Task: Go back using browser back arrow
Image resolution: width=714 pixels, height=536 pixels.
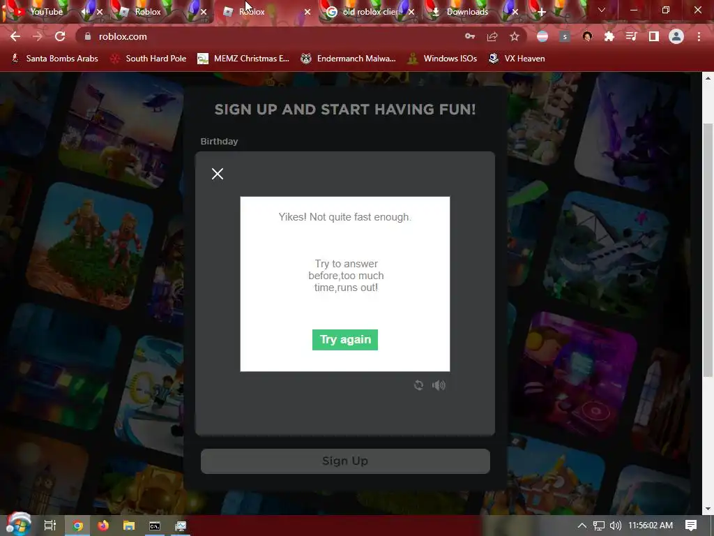Action: tap(15, 36)
